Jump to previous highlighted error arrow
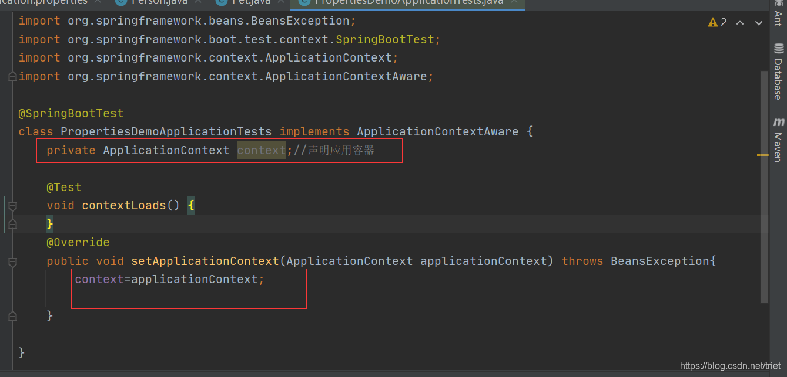This screenshot has height=377, width=787. tap(740, 22)
